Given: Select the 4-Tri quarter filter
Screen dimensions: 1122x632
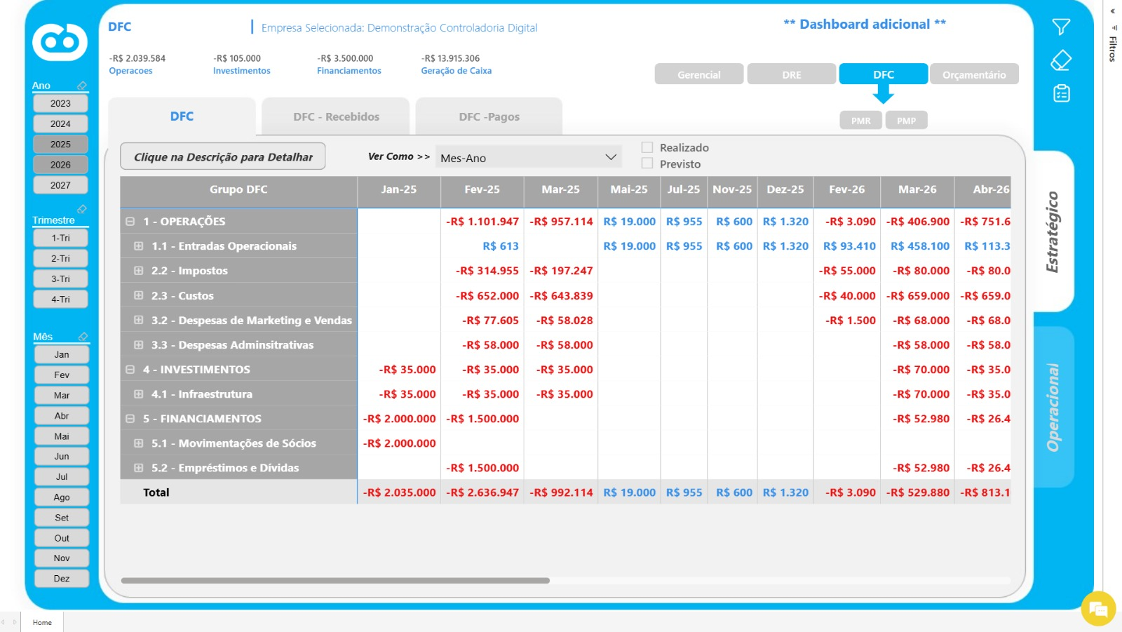Looking at the screenshot, I should tap(60, 299).
